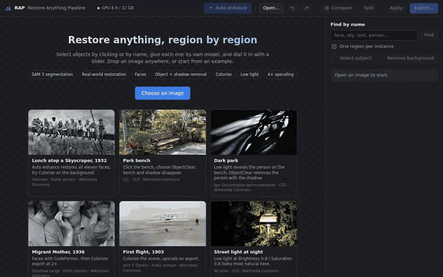Open the Park bench example thumbnail
Screen dimensions: 443x277
(x=162, y=132)
